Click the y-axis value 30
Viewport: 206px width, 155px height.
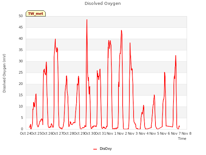tap(21, 61)
